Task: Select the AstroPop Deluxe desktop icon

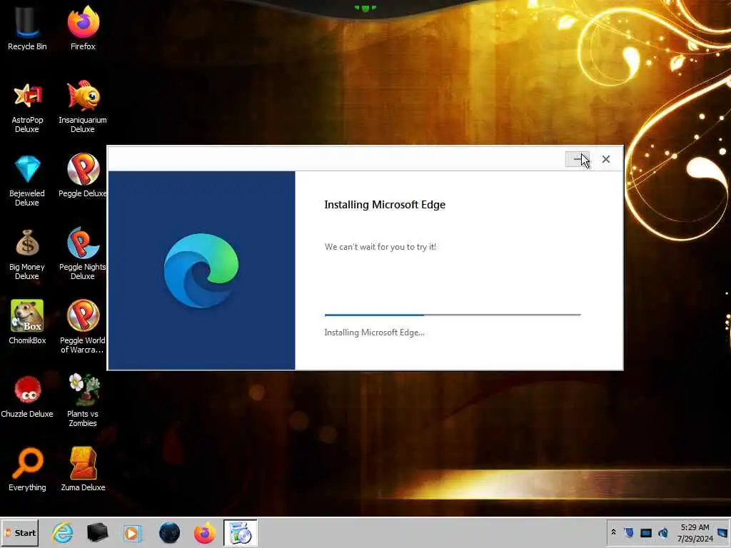Action: coord(27,107)
